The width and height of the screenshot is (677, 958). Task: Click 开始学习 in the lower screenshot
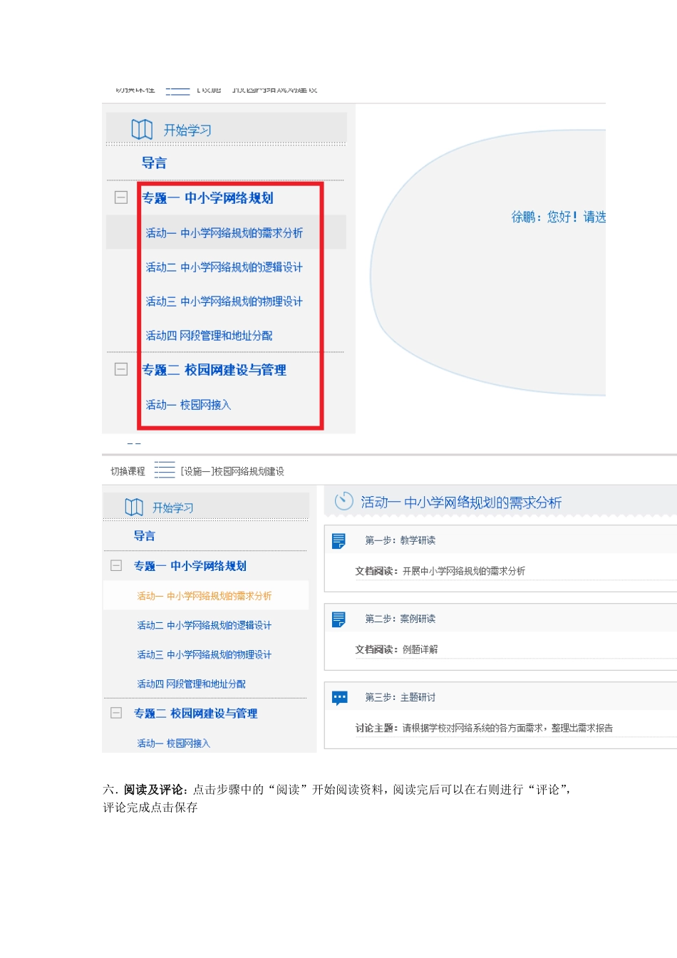pyautogui.click(x=173, y=508)
